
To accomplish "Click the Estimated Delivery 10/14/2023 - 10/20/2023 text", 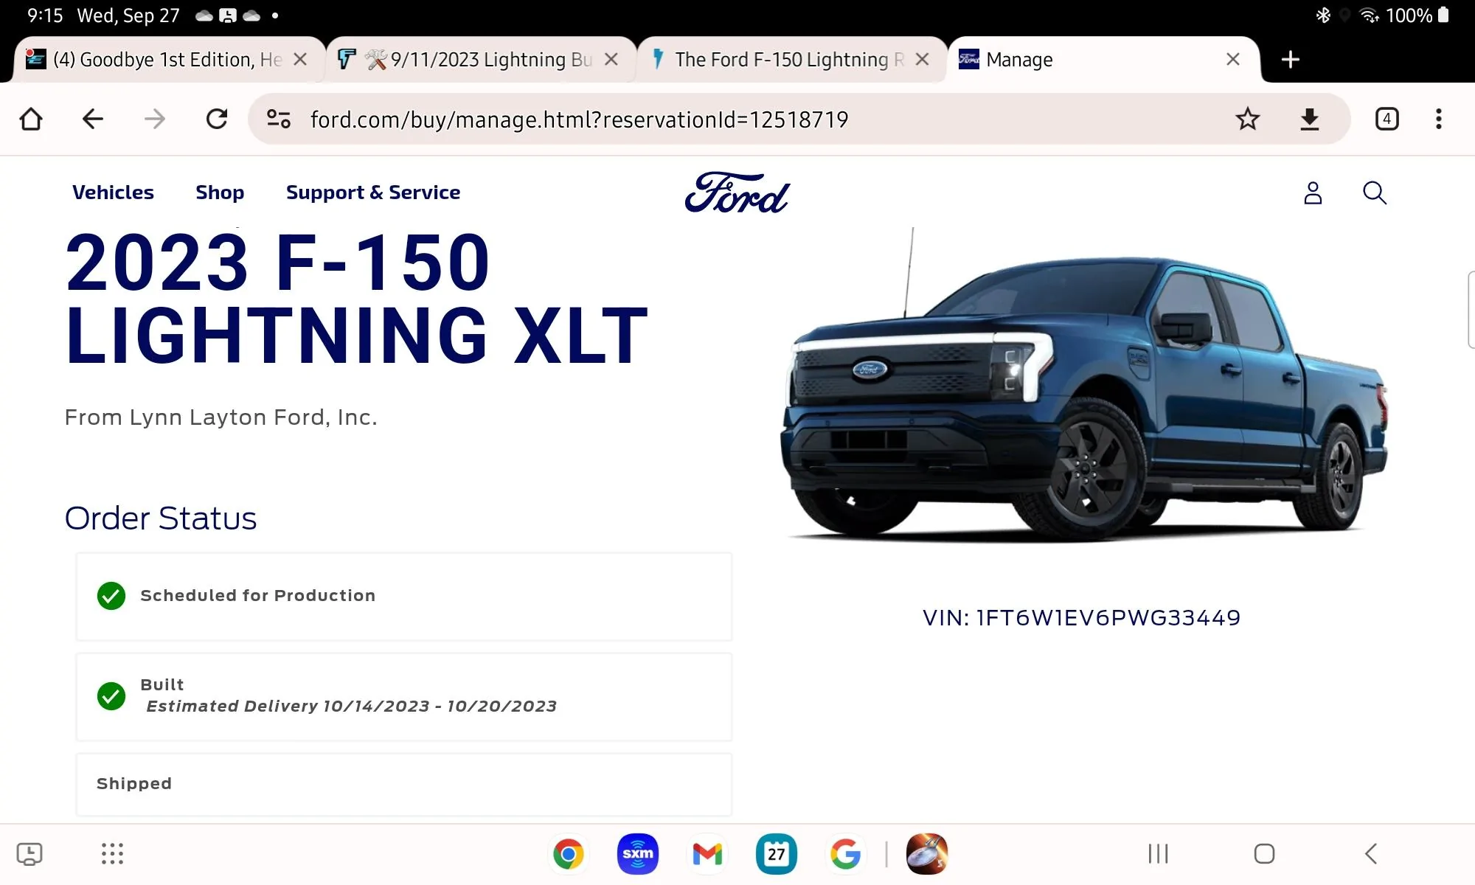I will tap(352, 707).
